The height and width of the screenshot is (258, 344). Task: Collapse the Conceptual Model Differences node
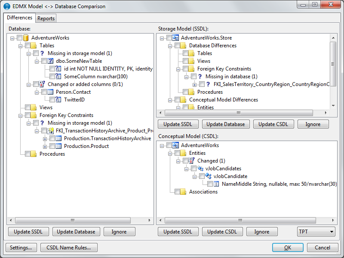[170, 100]
